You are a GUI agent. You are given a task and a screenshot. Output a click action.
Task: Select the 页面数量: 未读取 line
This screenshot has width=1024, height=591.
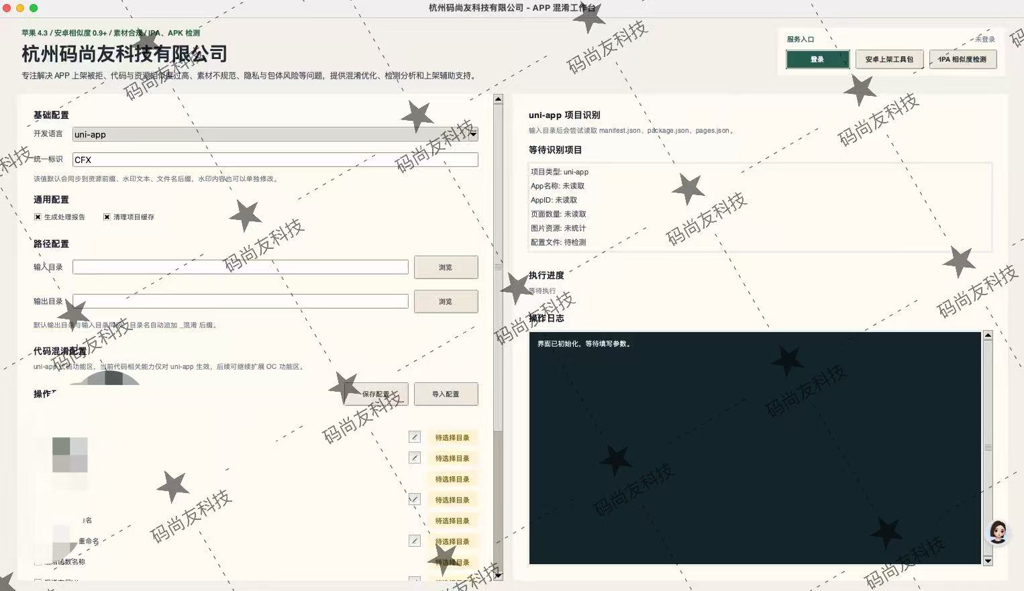[x=558, y=214]
